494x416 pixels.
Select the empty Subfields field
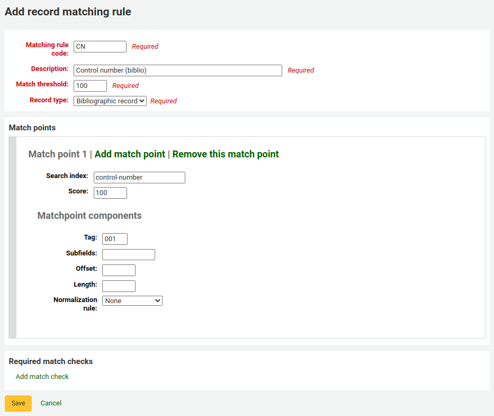(128, 254)
